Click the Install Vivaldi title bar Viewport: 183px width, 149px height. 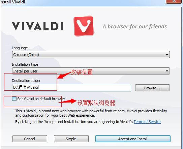tap(82, 2)
